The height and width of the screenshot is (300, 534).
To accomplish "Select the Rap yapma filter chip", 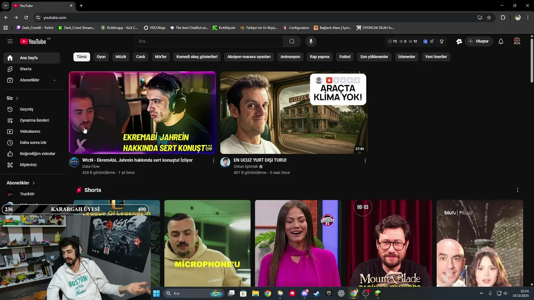I will [320, 57].
